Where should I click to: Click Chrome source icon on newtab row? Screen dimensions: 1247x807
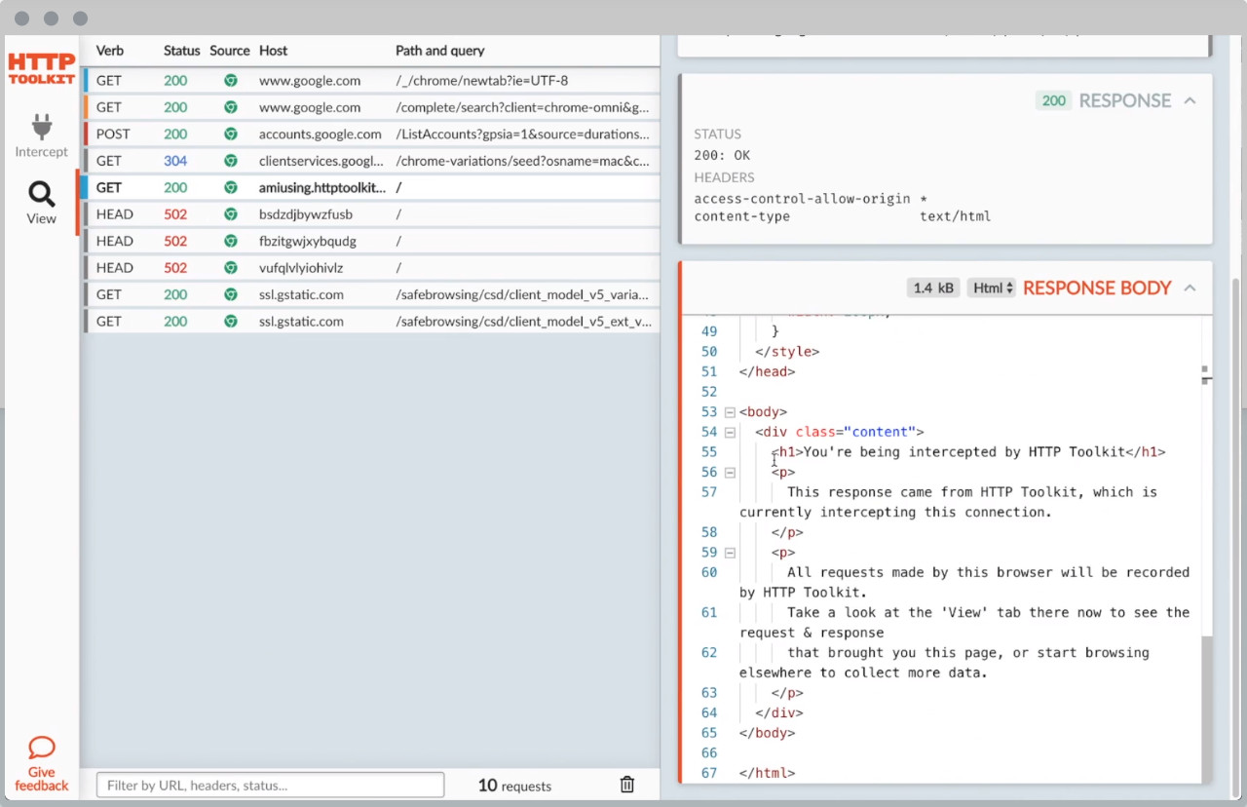point(231,81)
